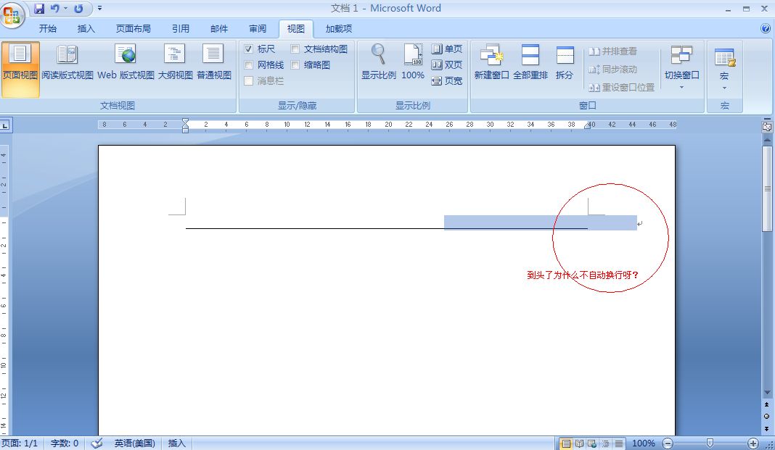Select Web Layout icon in status bar
Viewport: 775px width, 450px height.
pos(592,443)
